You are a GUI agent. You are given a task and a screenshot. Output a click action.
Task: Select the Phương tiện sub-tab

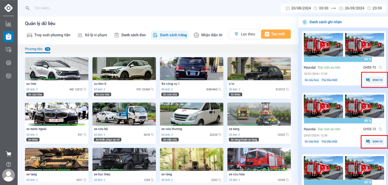click(x=38, y=49)
